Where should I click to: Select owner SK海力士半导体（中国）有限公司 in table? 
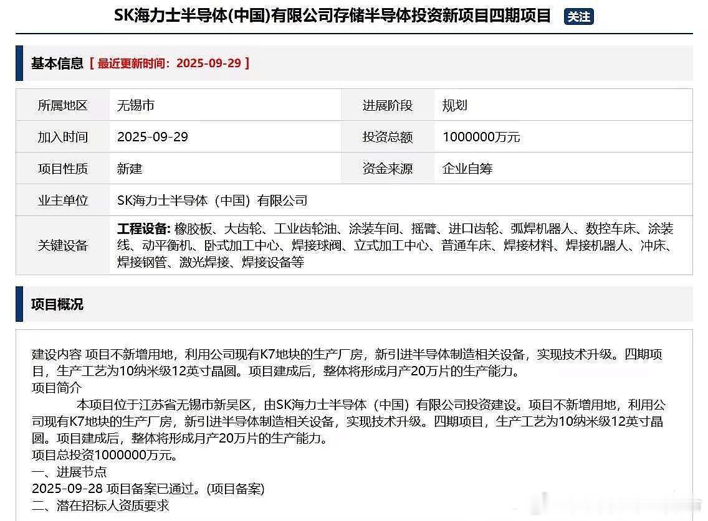(x=213, y=200)
